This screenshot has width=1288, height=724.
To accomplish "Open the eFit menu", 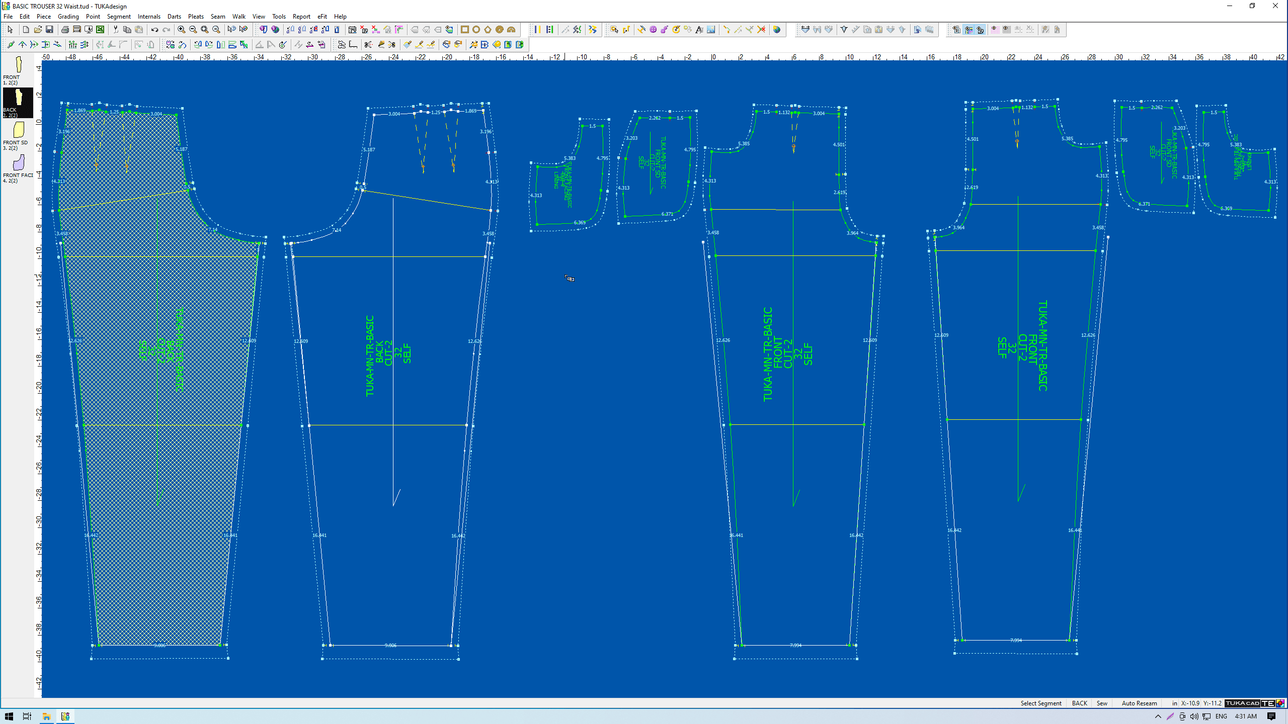I will [x=322, y=17].
